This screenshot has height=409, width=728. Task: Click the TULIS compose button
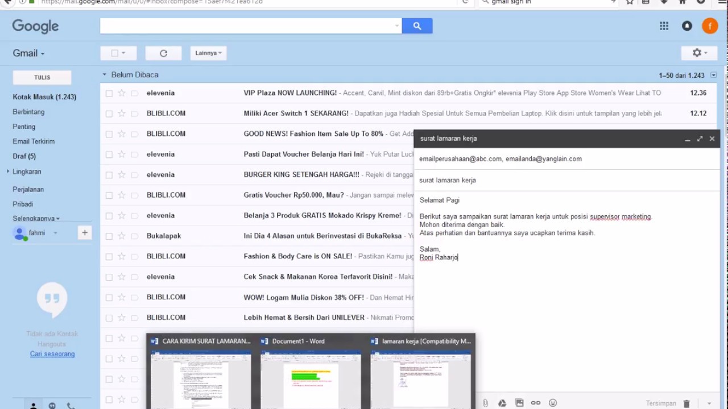coord(42,77)
